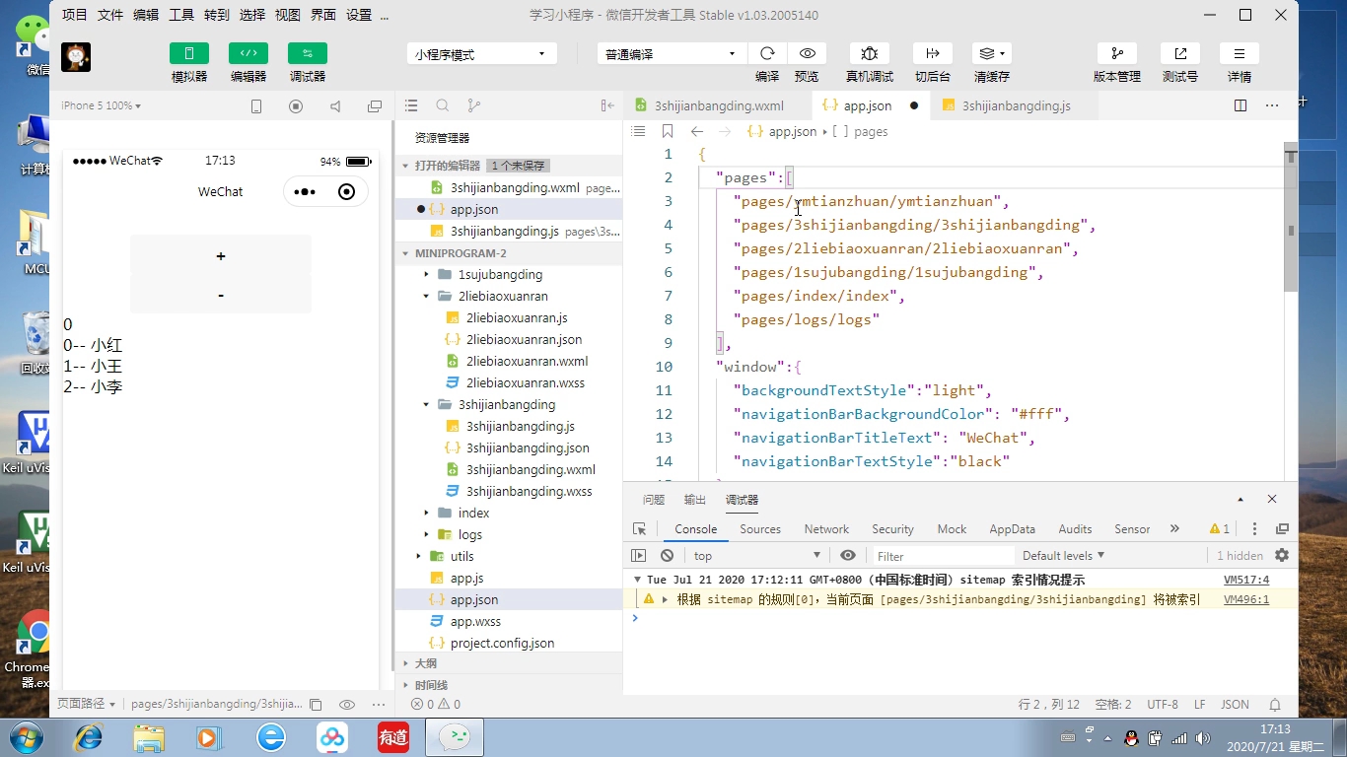Open app.wxss file
Screen dimensions: 1347x757
(x=475, y=621)
